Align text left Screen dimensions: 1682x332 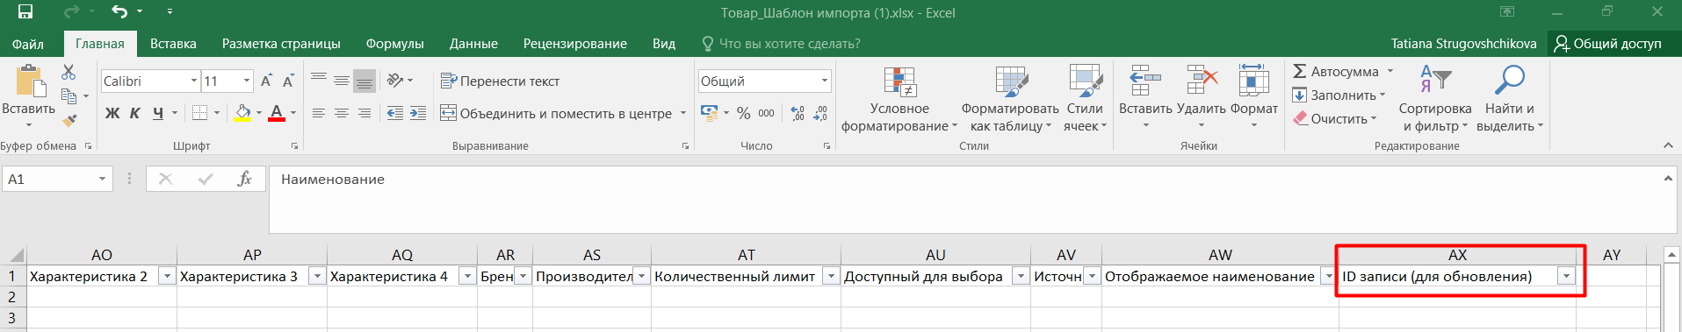[x=319, y=113]
